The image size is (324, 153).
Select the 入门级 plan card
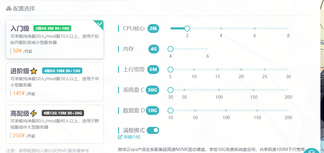(x=55, y=39)
